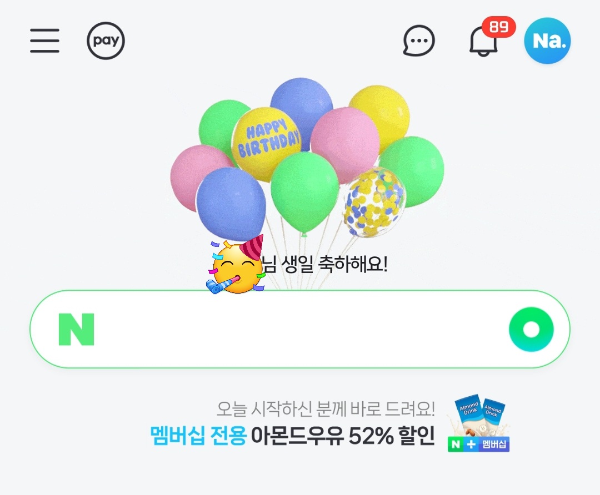Click the N+ 멤버십 badge
Image resolution: width=600 pixels, height=495 pixels.
(478, 444)
